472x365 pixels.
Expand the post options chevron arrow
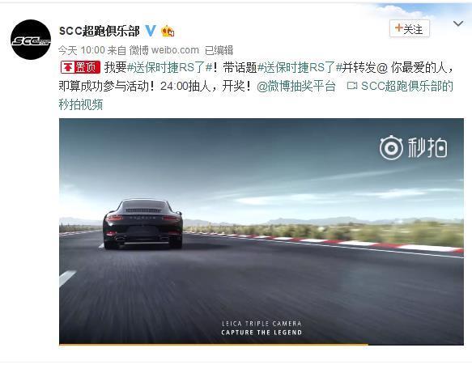(458, 23)
